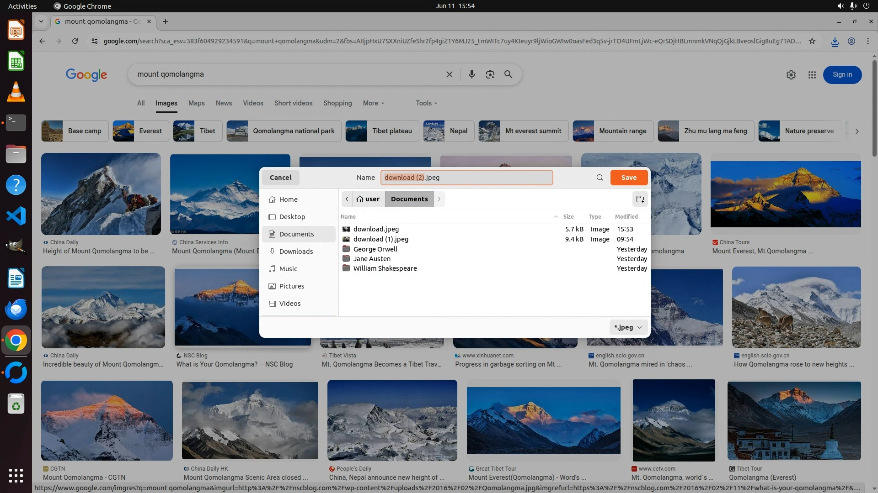Open the More search filters dropdown
The height and width of the screenshot is (493, 878).
point(373,103)
